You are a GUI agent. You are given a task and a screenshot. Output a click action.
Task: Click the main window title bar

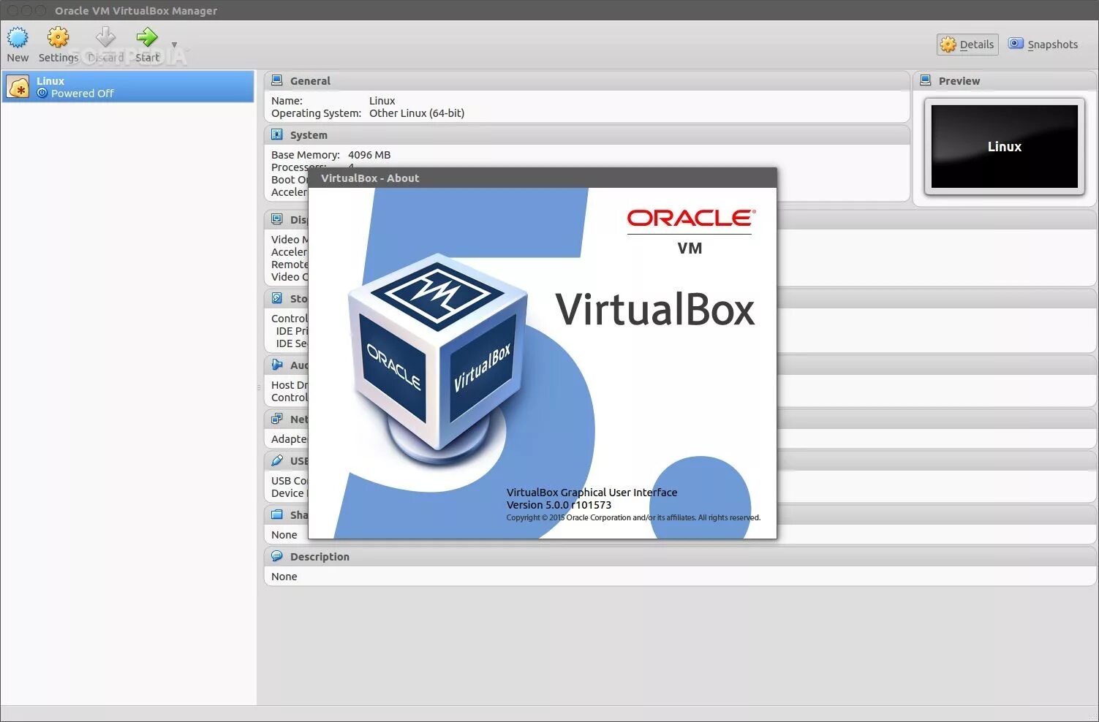coord(549,10)
